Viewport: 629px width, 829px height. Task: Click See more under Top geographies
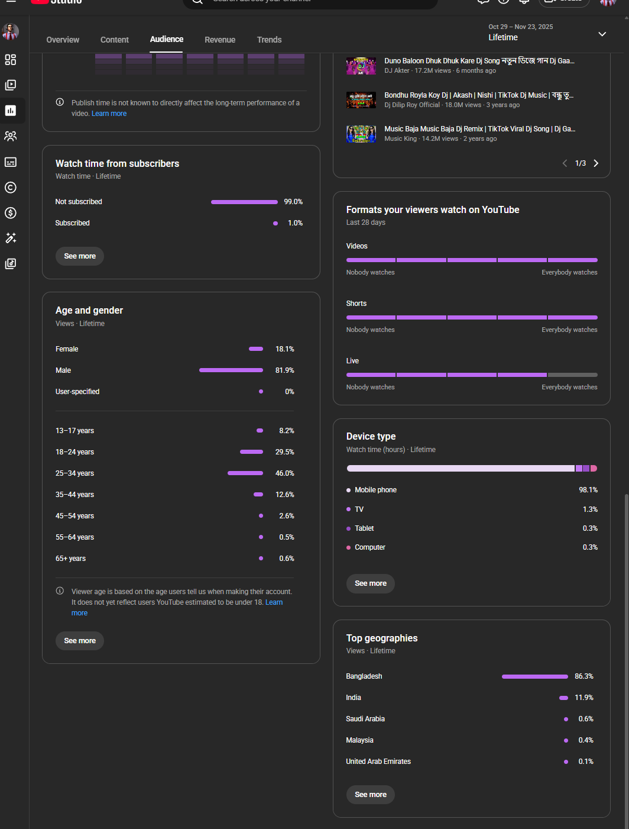(x=371, y=795)
